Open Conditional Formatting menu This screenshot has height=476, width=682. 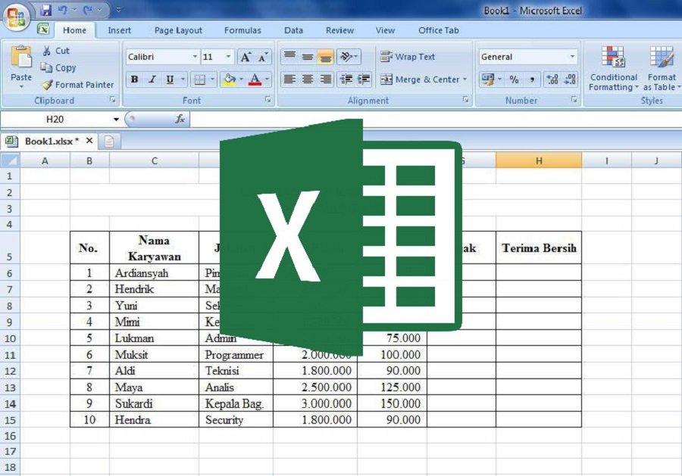point(613,69)
